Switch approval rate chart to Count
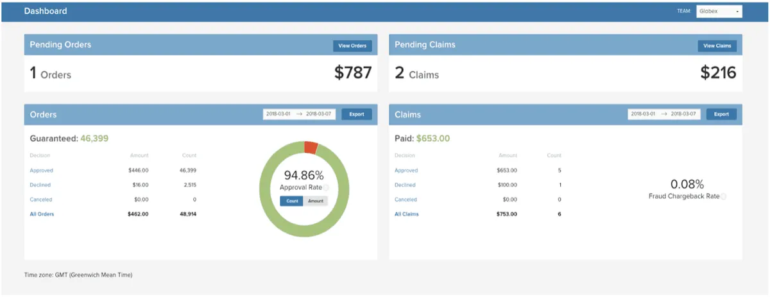 (x=292, y=201)
